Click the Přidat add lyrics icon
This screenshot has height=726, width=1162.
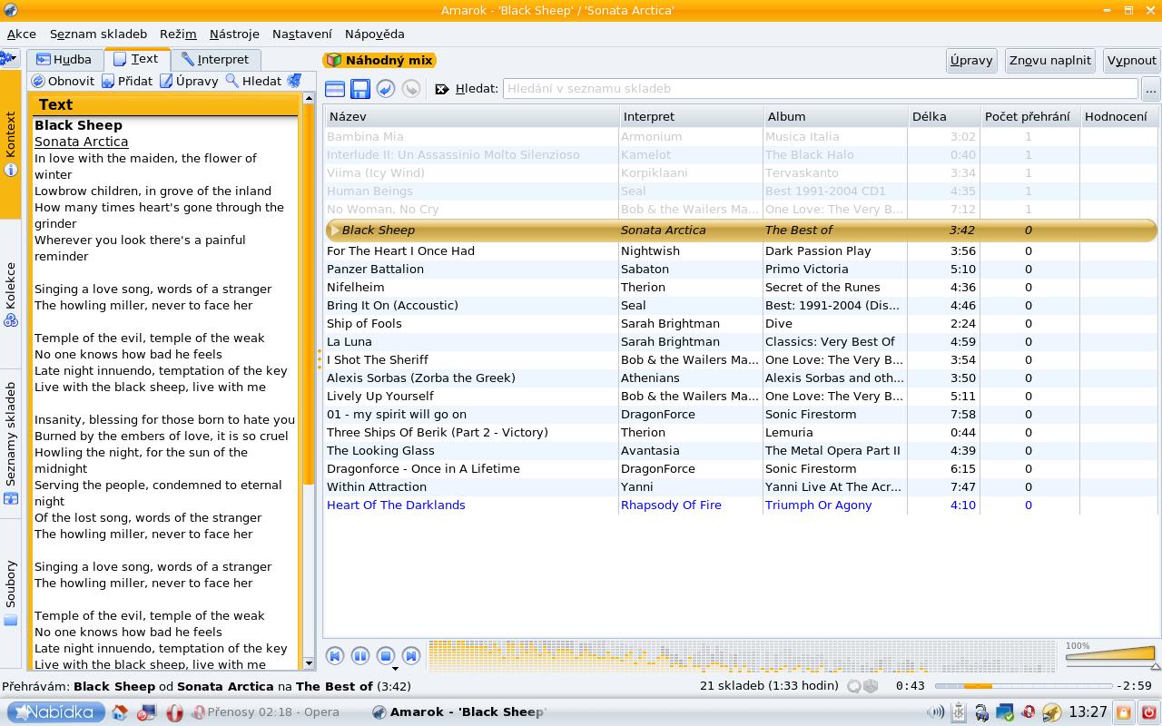108,81
